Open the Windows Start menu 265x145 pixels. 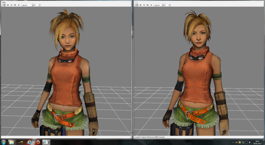[3, 142]
